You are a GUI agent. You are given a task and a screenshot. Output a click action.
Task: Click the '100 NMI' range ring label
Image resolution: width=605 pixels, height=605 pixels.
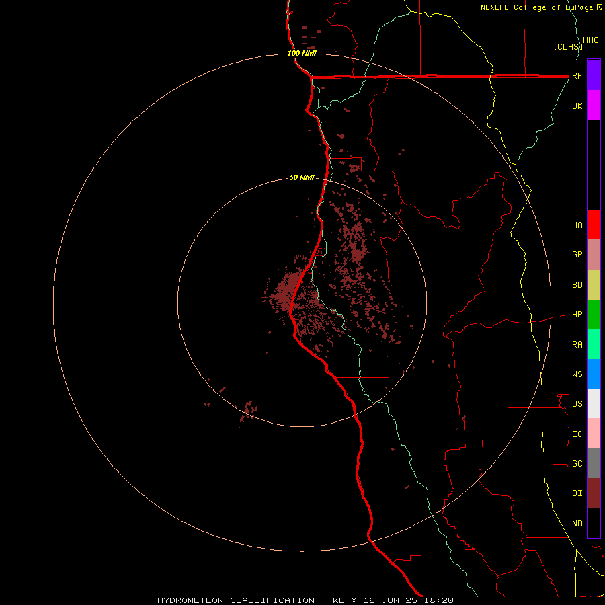click(302, 53)
